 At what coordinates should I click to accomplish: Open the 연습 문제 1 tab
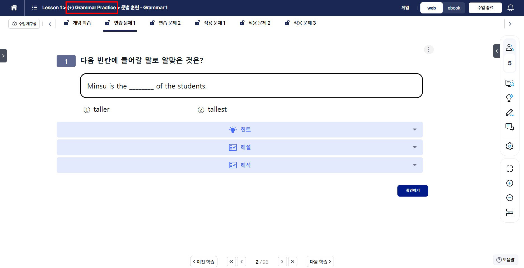120,23
